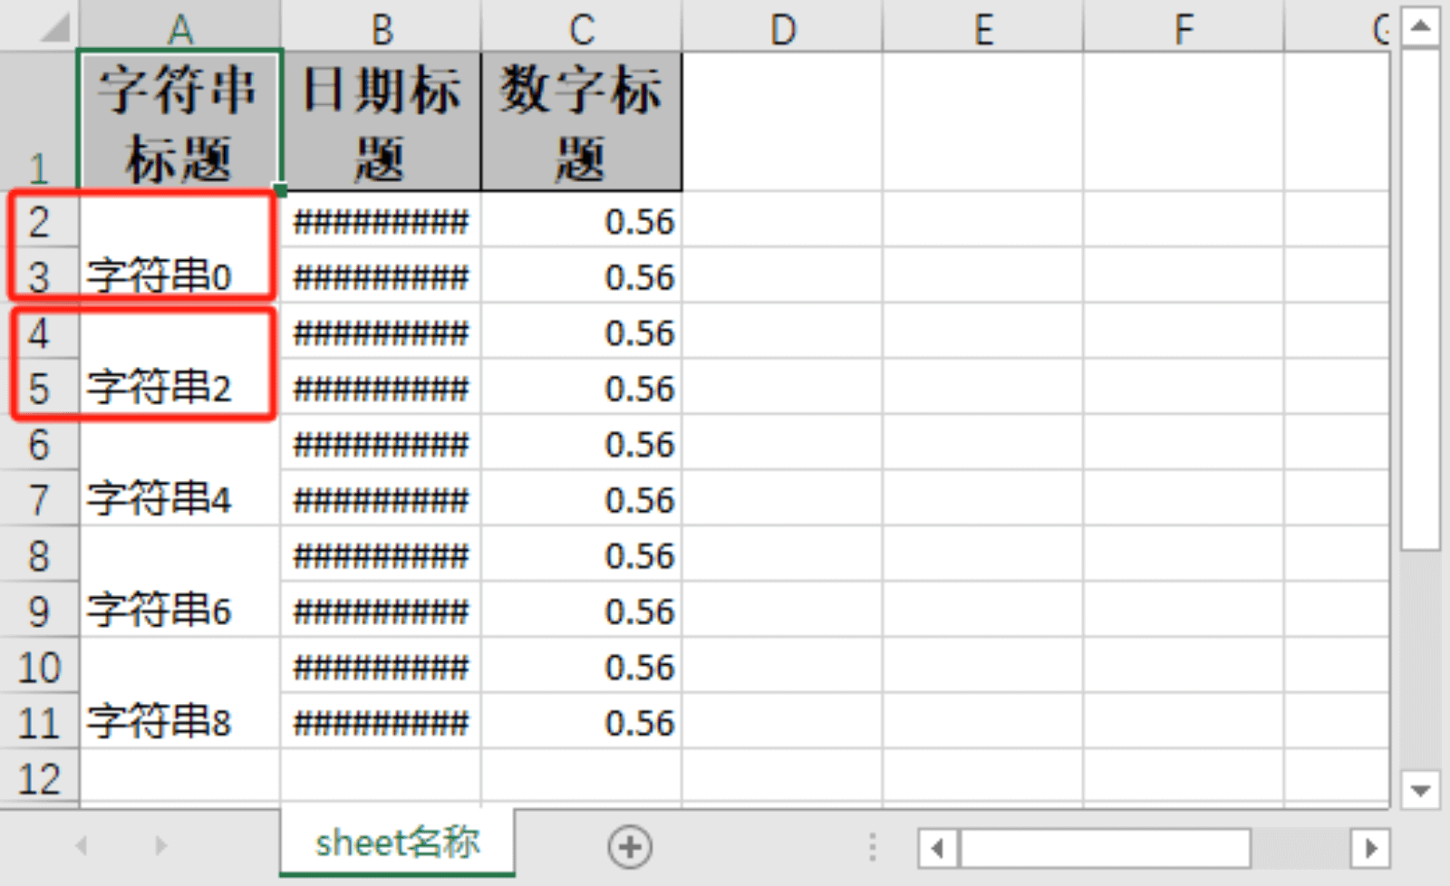Image resolution: width=1450 pixels, height=886 pixels.
Task: Click the vertical scrollbar thumb
Action: (x=1420, y=299)
